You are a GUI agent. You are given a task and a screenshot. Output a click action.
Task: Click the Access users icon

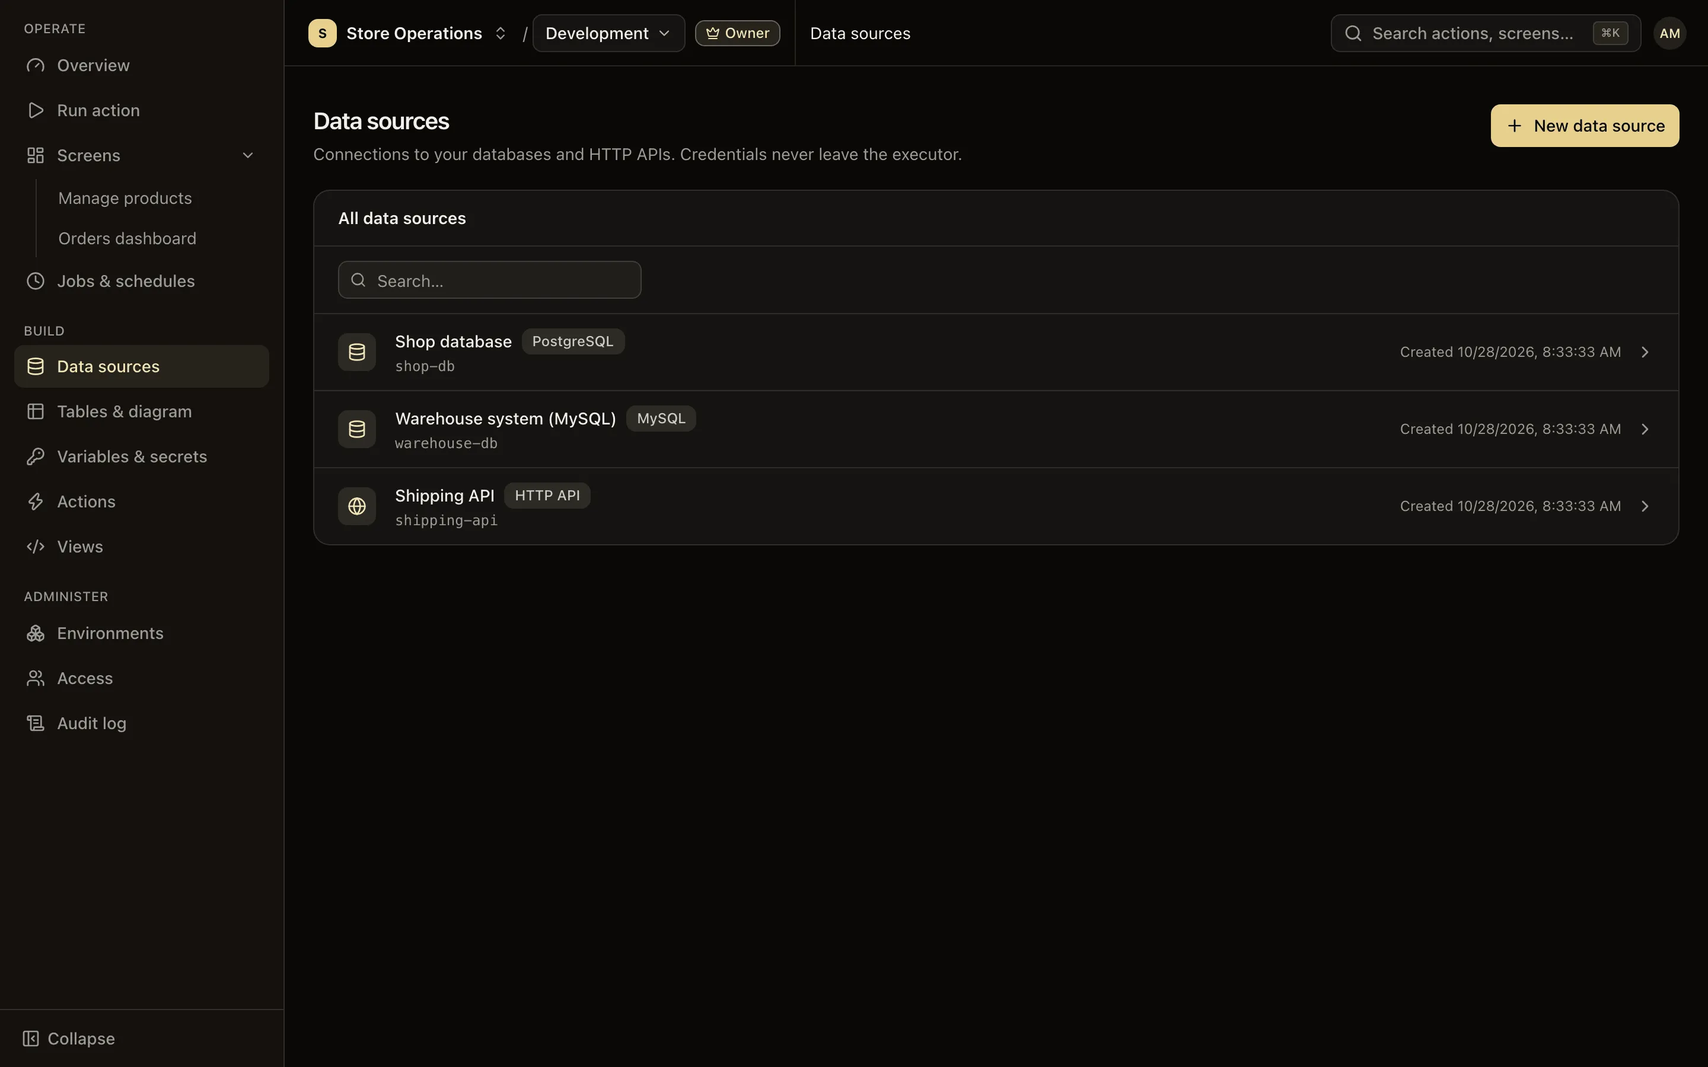click(36, 678)
